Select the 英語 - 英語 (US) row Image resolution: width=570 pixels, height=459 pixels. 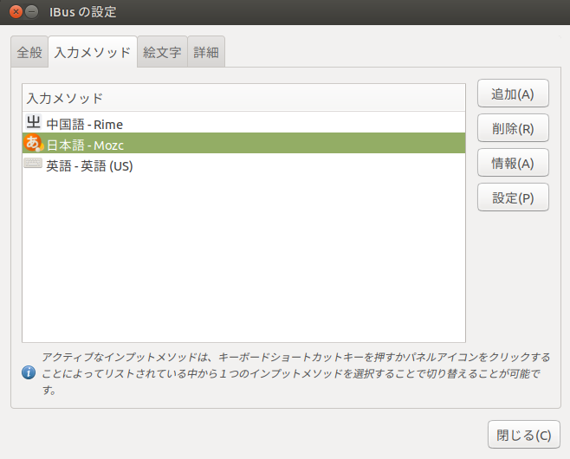click(243, 164)
